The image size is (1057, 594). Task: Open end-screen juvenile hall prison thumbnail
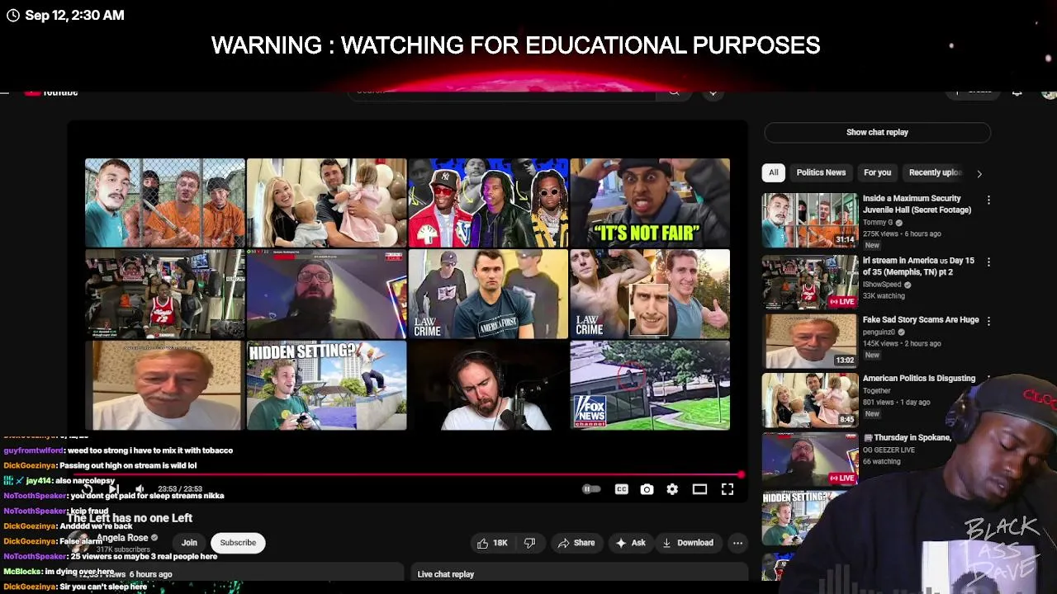[x=165, y=203]
